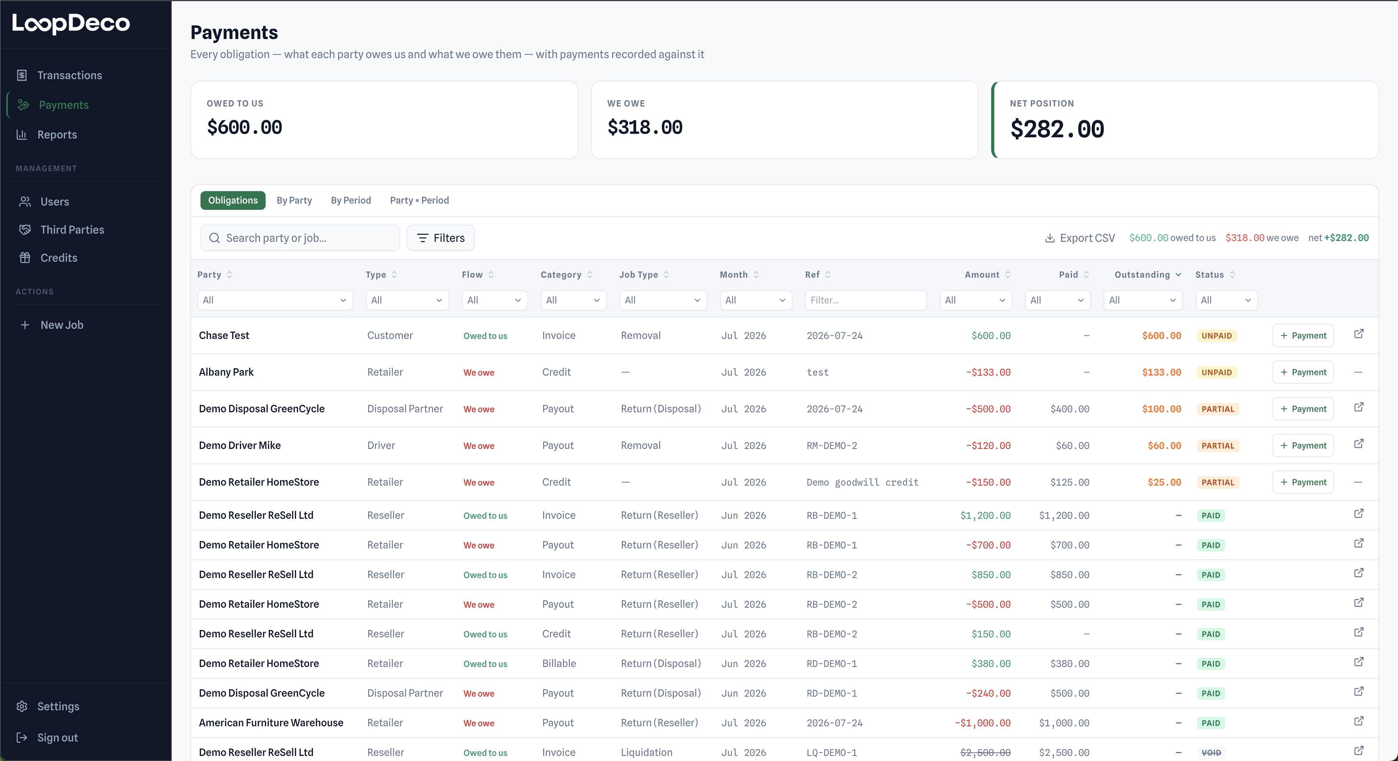Open the Type filter dropdown
The width and height of the screenshot is (1398, 761).
point(407,300)
